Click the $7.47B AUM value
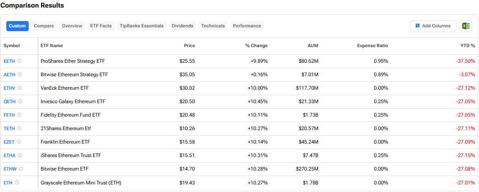This screenshot has width=479, height=192. pyautogui.click(x=310, y=155)
